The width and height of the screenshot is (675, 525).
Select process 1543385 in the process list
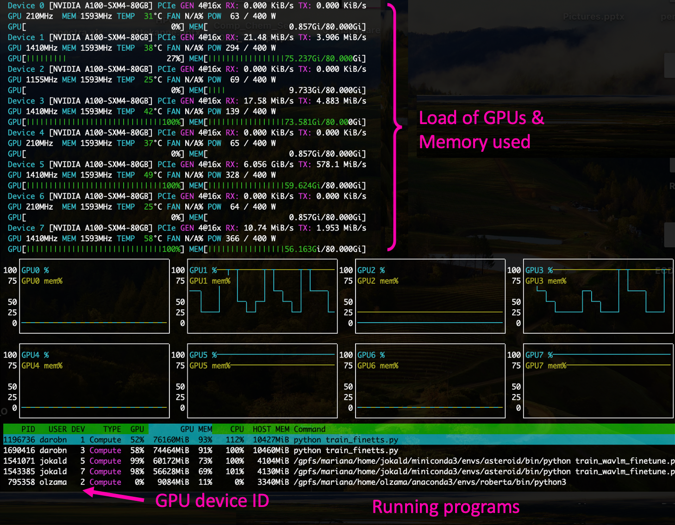pyautogui.click(x=339, y=471)
